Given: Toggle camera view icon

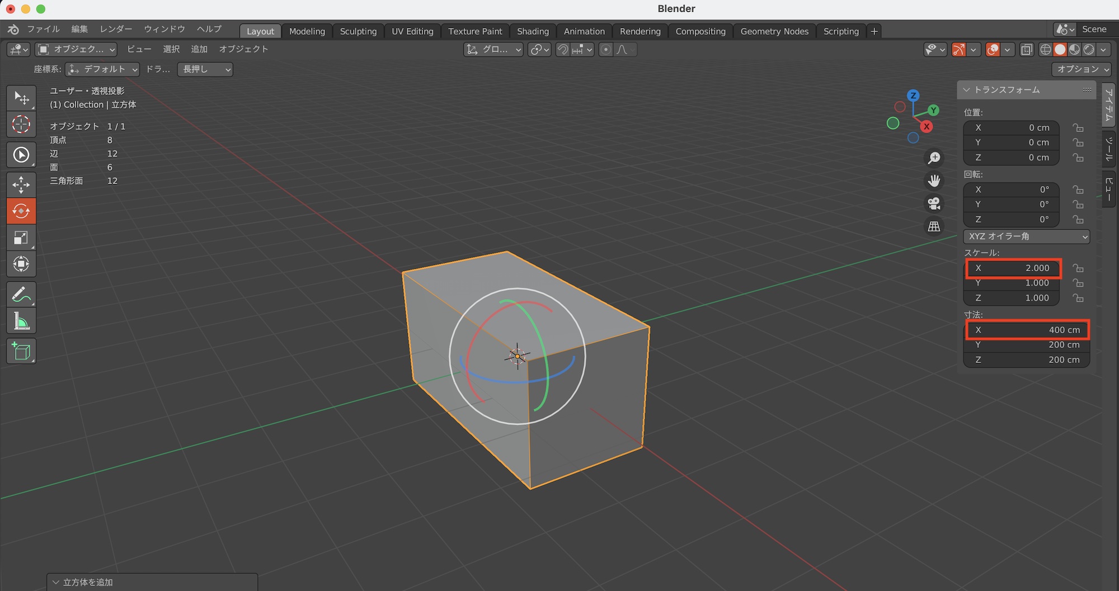Looking at the screenshot, I should tap(934, 204).
